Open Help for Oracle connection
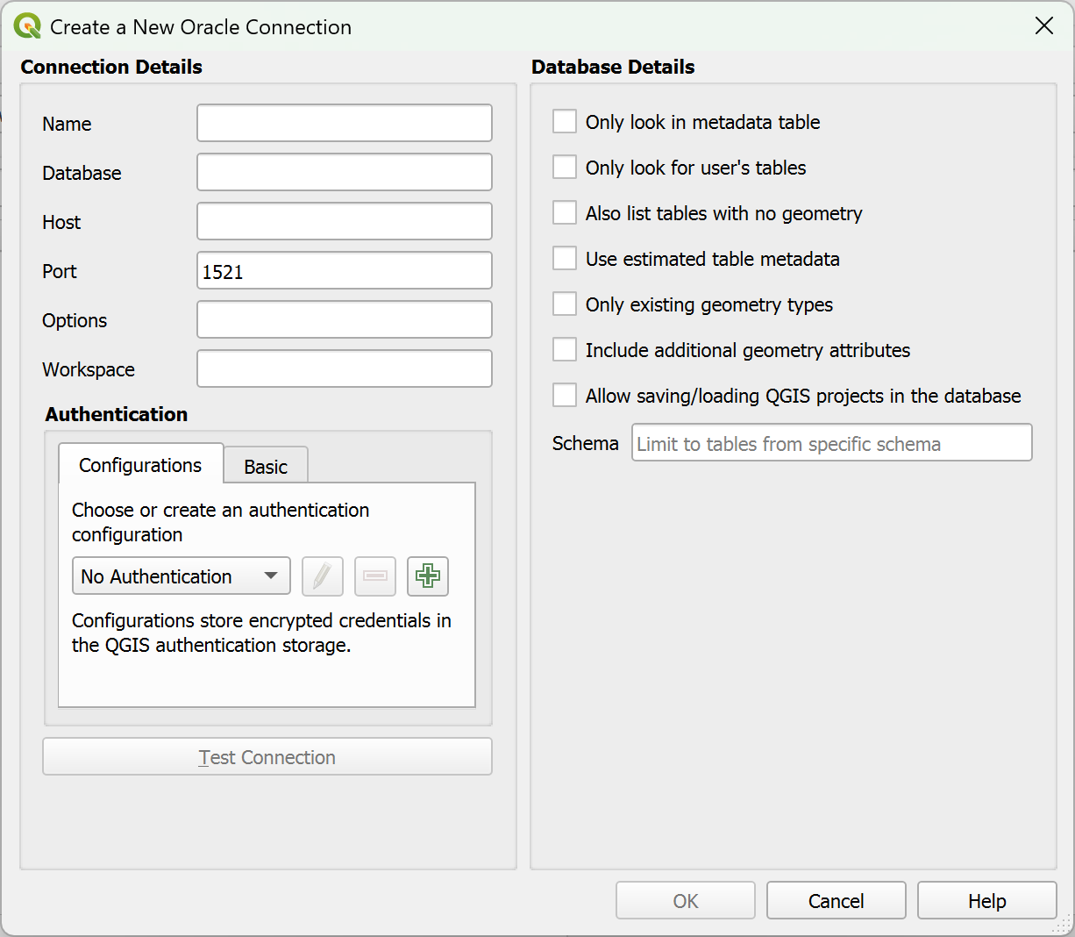 tap(986, 901)
